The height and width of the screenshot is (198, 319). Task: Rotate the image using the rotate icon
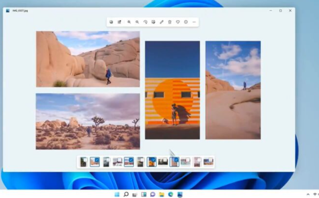(145, 22)
